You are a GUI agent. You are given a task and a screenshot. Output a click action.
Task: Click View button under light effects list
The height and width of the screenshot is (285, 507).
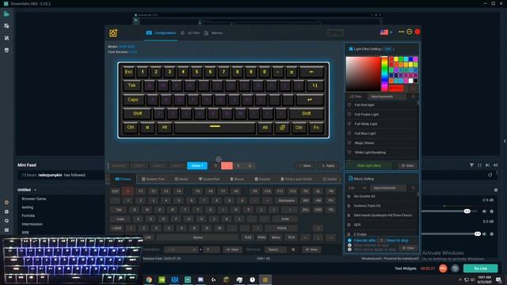pyautogui.click(x=407, y=165)
